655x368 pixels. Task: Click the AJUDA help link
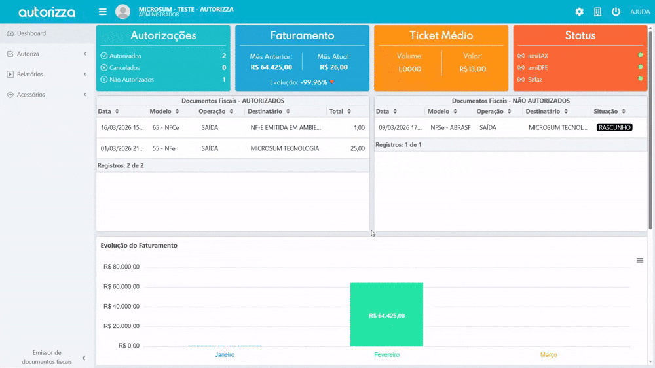click(639, 12)
